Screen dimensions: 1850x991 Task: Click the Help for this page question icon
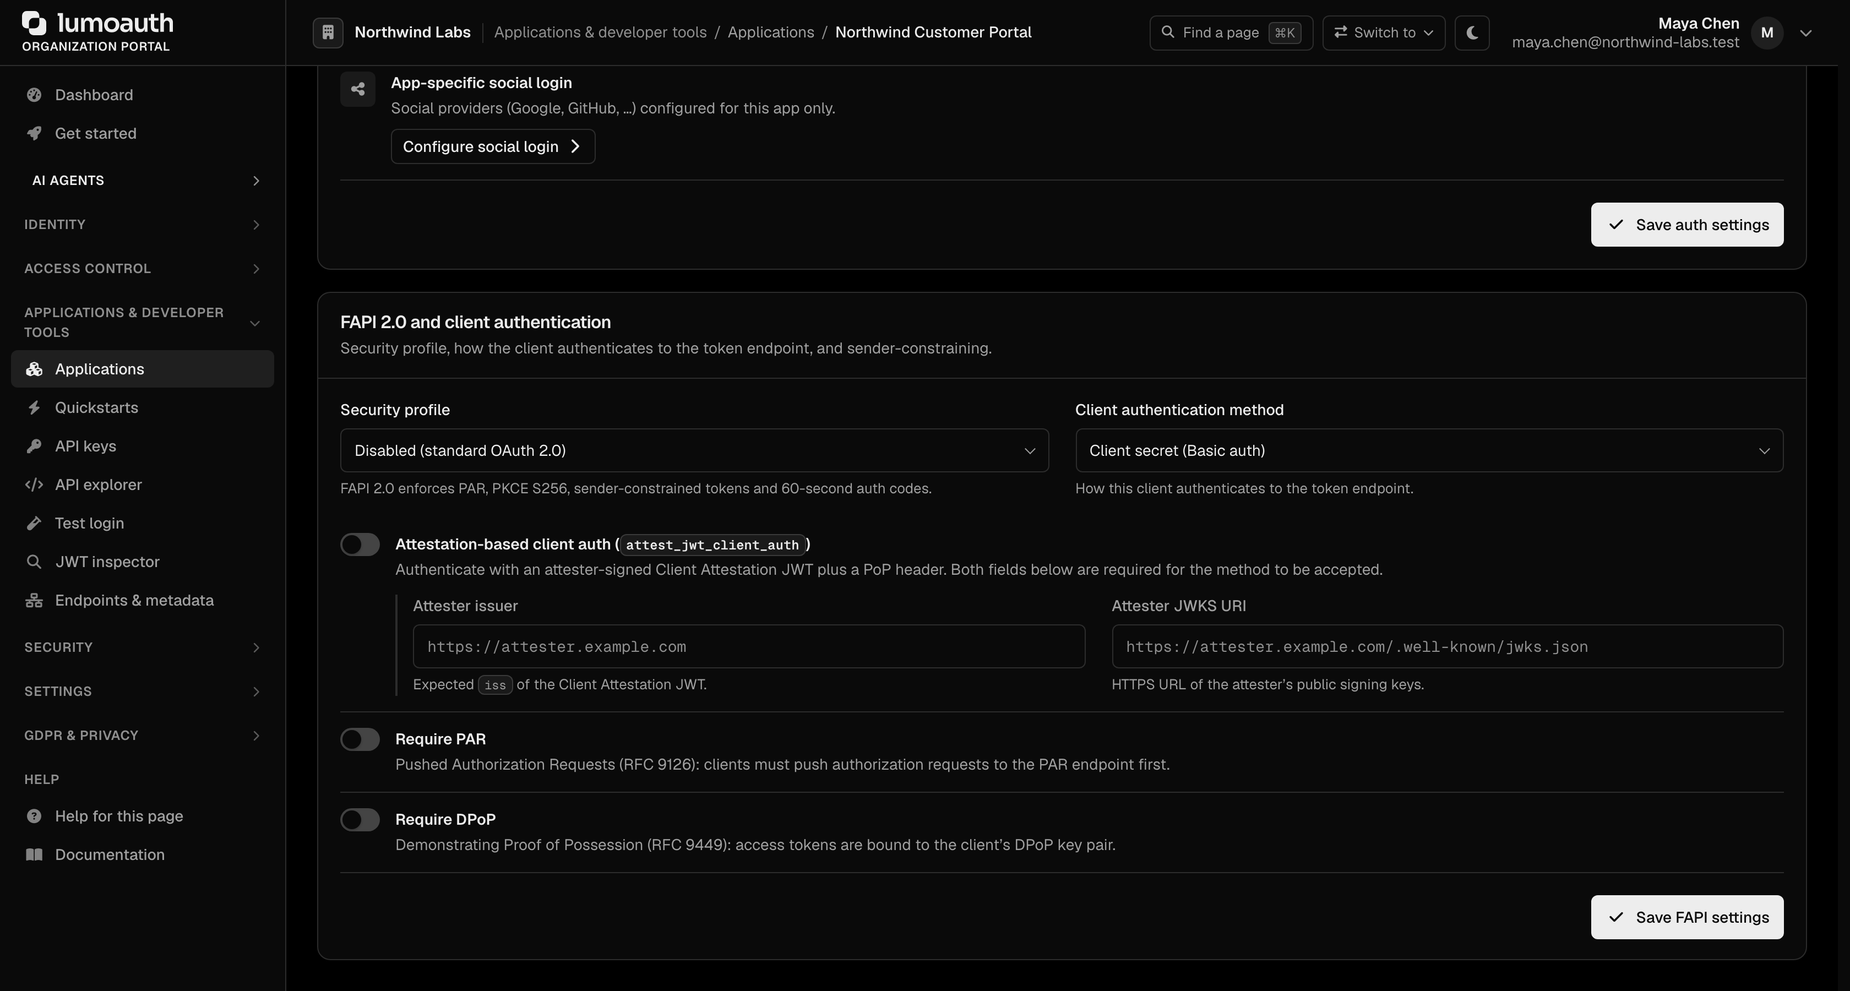point(34,816)
